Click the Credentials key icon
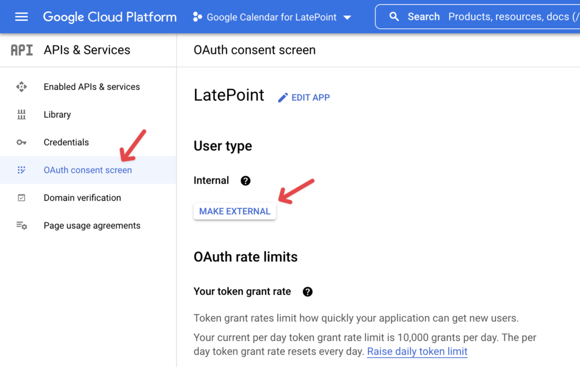580x367 pixels. [21, 142]
